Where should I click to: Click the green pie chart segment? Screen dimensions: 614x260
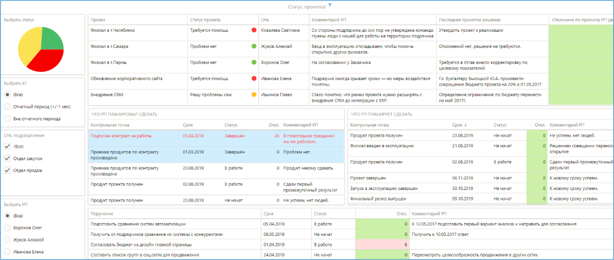[51, 39]
